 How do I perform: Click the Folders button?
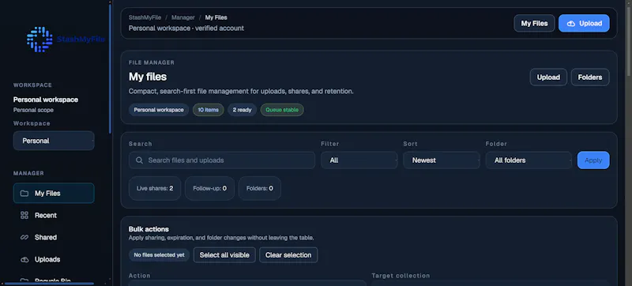[590, 77]
